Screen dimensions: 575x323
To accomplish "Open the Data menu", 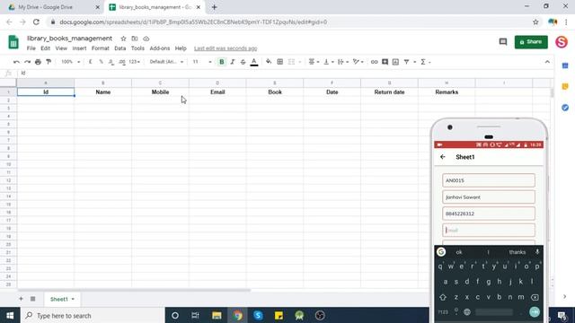I will pyautogui.click(x=119, y=48).
